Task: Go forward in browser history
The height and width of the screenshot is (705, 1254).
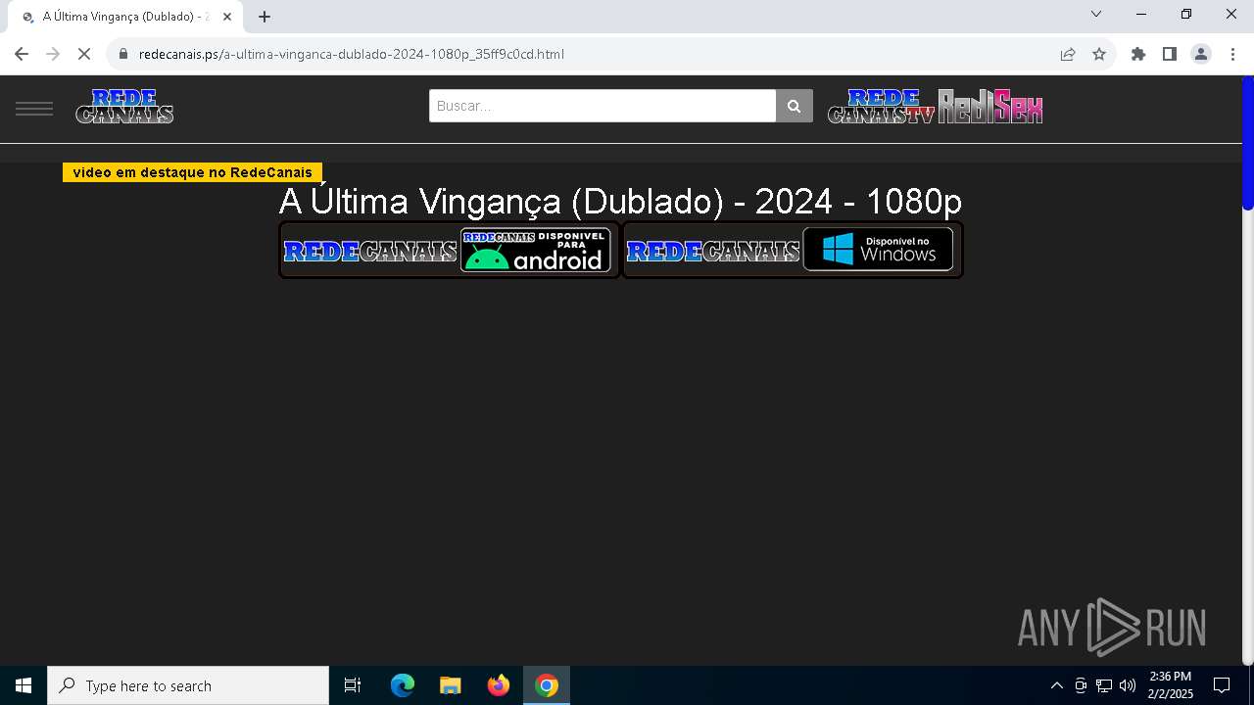Action: point(53,54)
